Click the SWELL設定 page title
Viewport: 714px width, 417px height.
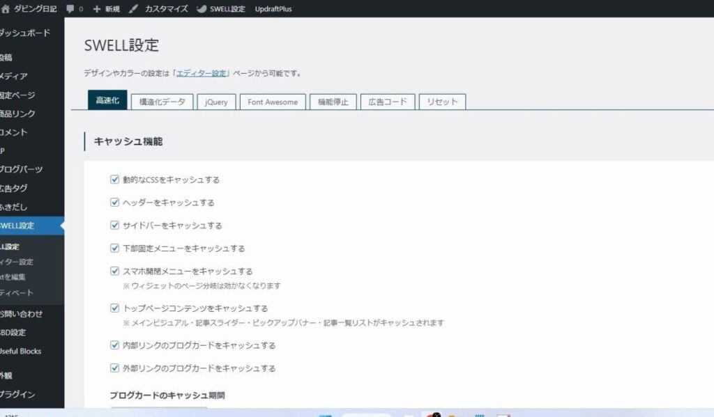point(121,45)
